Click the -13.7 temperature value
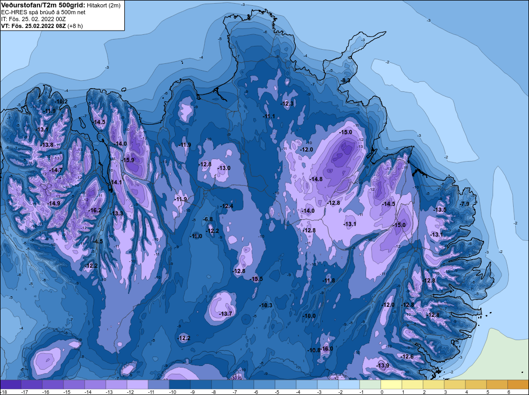This screenshot has height=395, width=529. pos(226,314)
